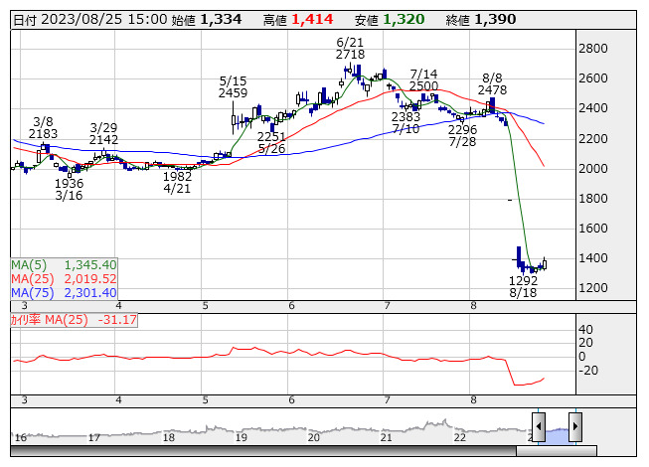Click the 3/16 1936 low annotation
649x467 pixels.
pyautogui.click(x=70, y=190)
